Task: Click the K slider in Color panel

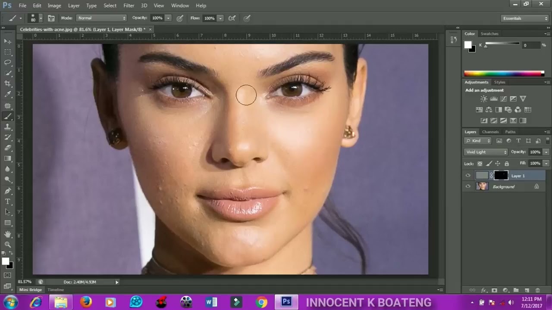Action: coord(502,45)
